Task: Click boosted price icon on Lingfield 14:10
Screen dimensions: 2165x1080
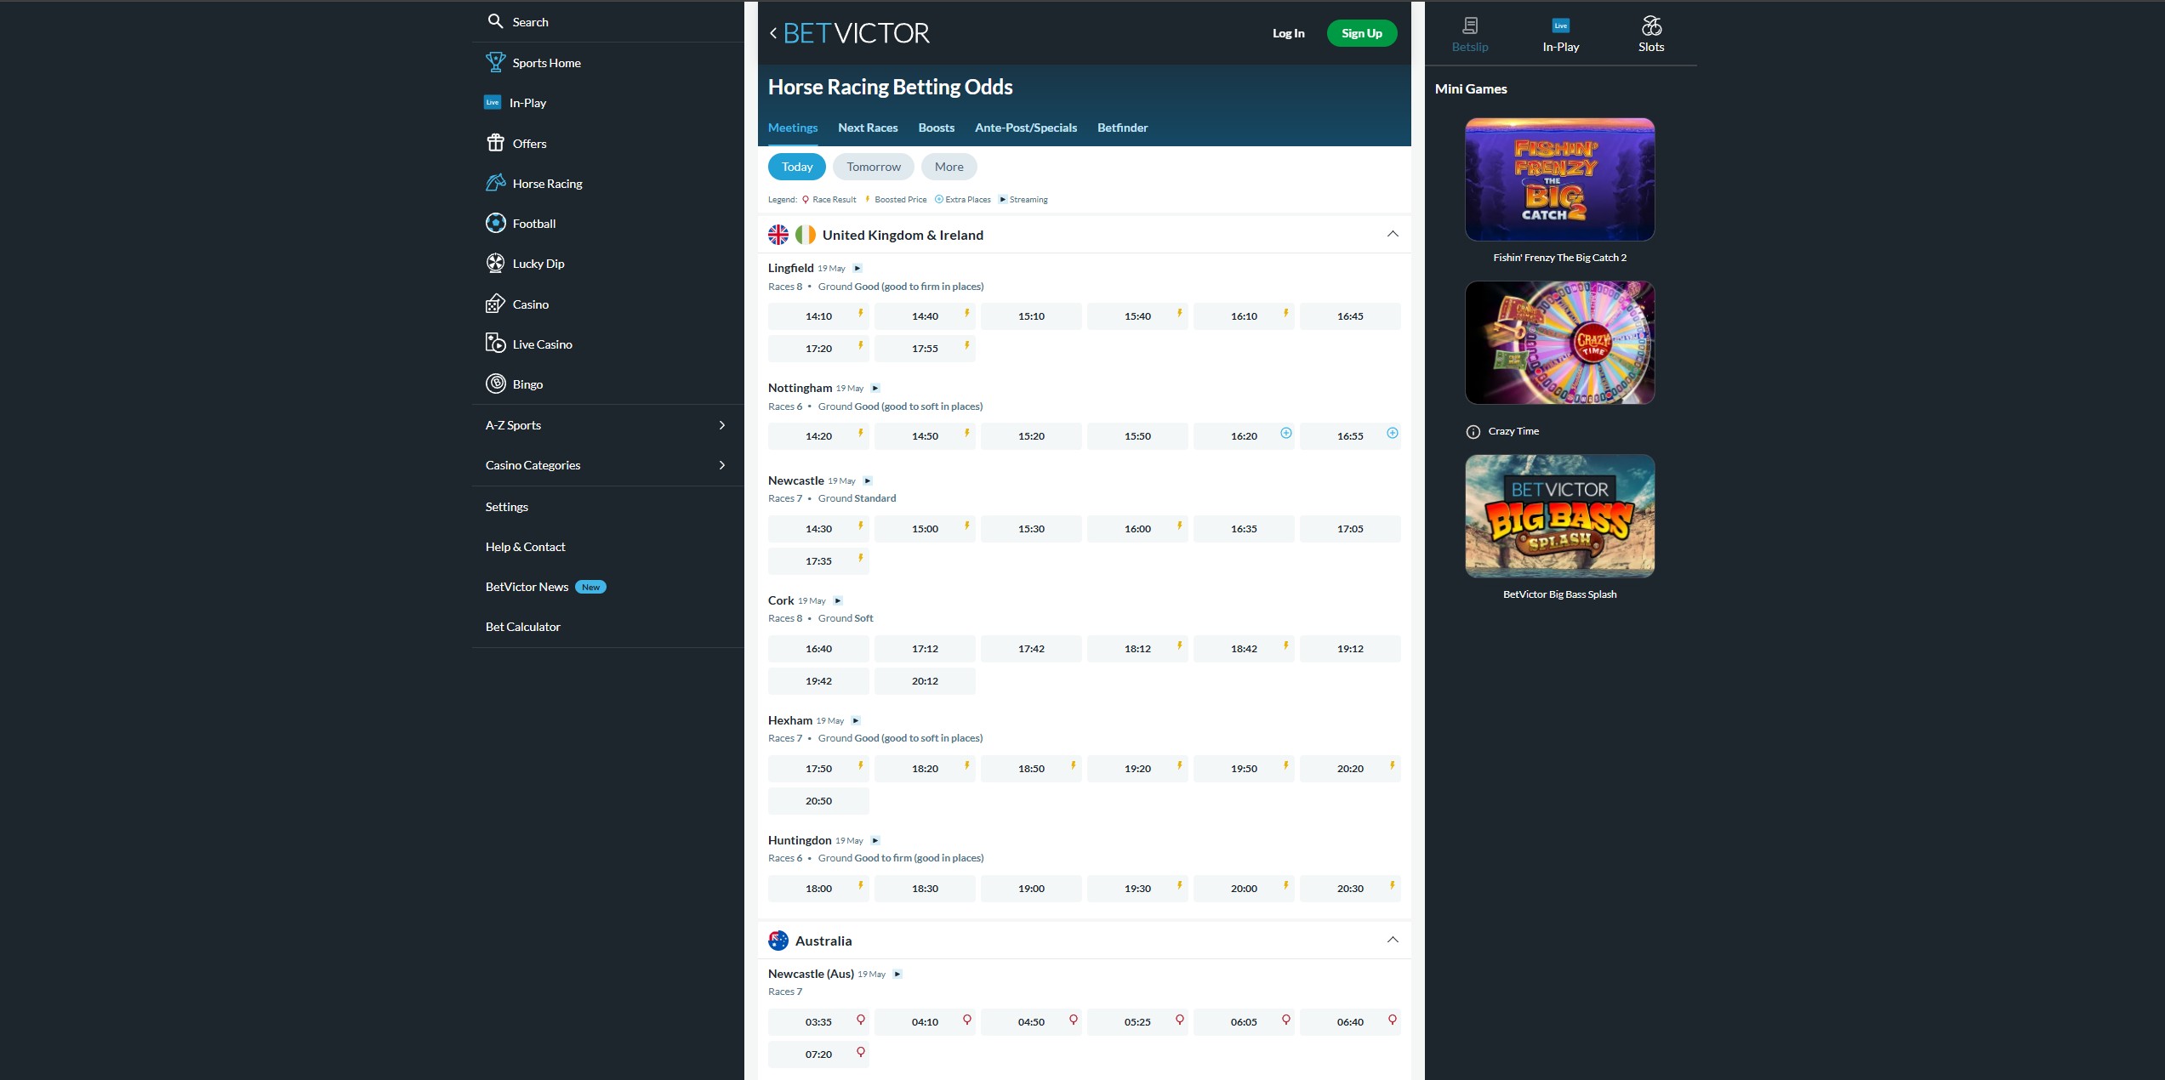Action: [861, 313]
